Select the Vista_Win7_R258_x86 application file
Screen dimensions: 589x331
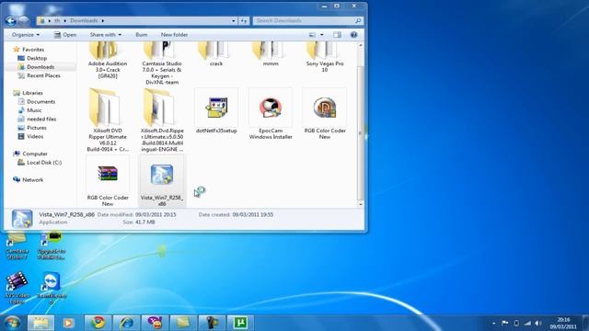(x=162, y=181)
